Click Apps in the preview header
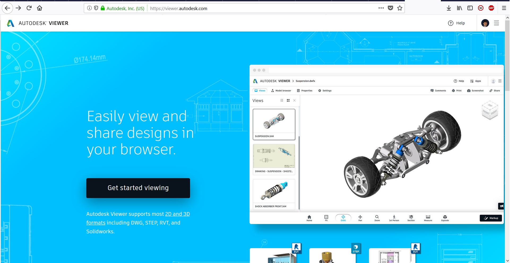 point(476,81)
